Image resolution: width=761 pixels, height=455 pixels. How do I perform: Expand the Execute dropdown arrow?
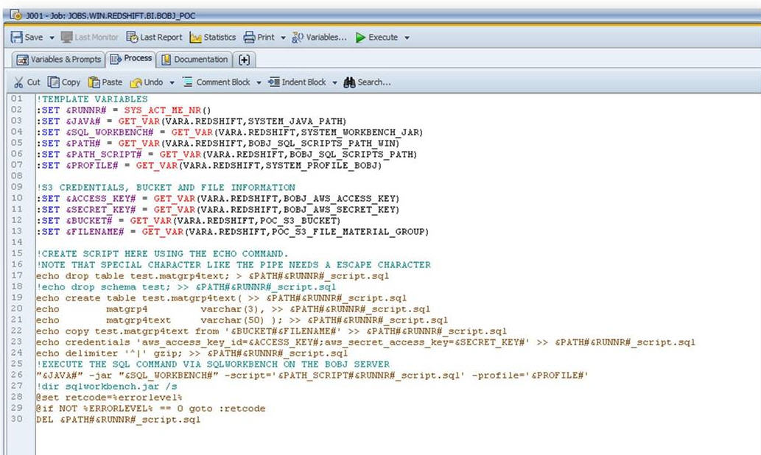[x=407, y=38]
